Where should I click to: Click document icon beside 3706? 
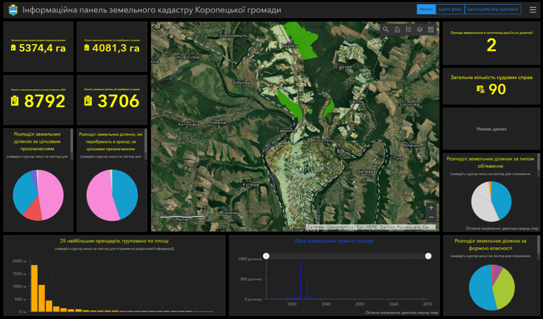pyautogui.click(x=88, y=101)
